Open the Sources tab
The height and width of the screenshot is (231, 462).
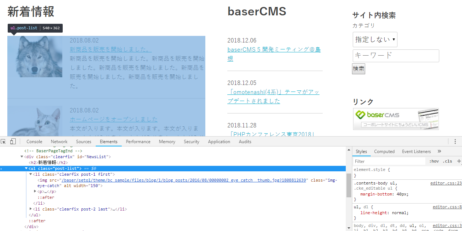[x=84, y=142]
